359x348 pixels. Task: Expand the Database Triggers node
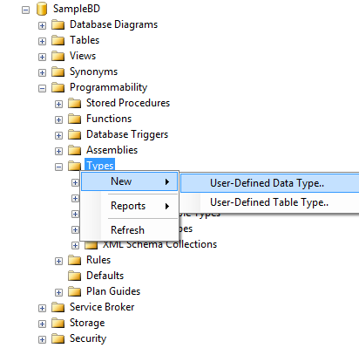point(58,136)
